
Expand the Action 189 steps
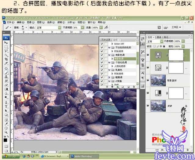tap(112, 44)
